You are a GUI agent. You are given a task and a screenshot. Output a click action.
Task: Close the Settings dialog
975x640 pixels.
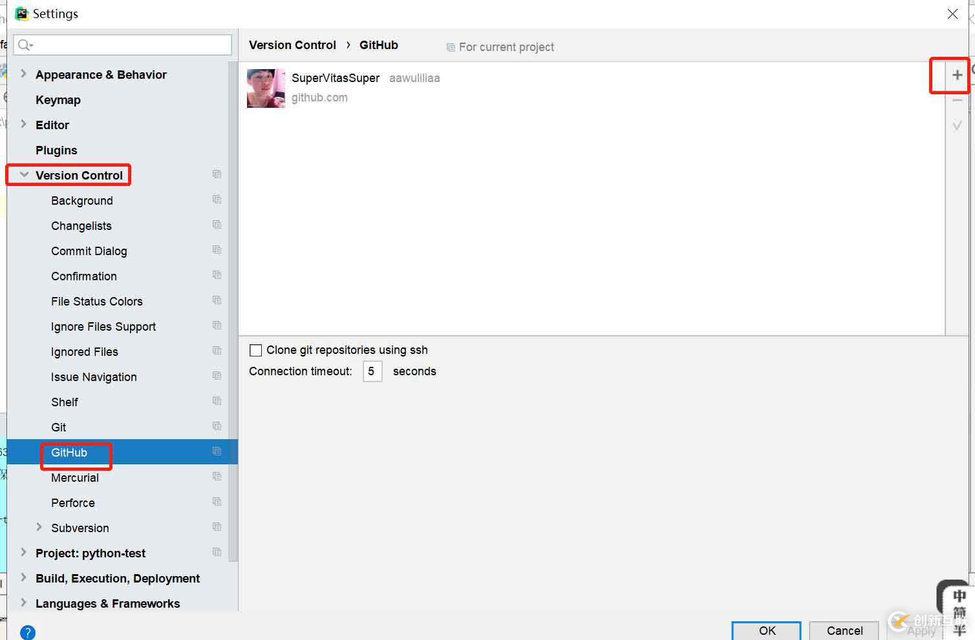click(952, 14)
